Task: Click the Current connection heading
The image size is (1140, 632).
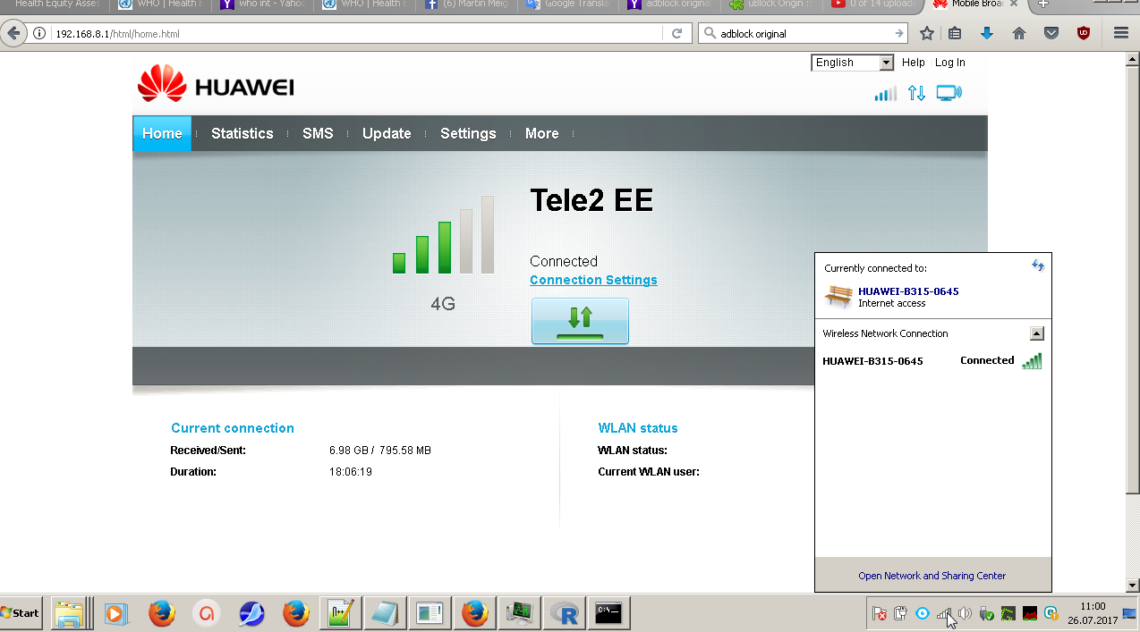Action: tap(233, 428)
